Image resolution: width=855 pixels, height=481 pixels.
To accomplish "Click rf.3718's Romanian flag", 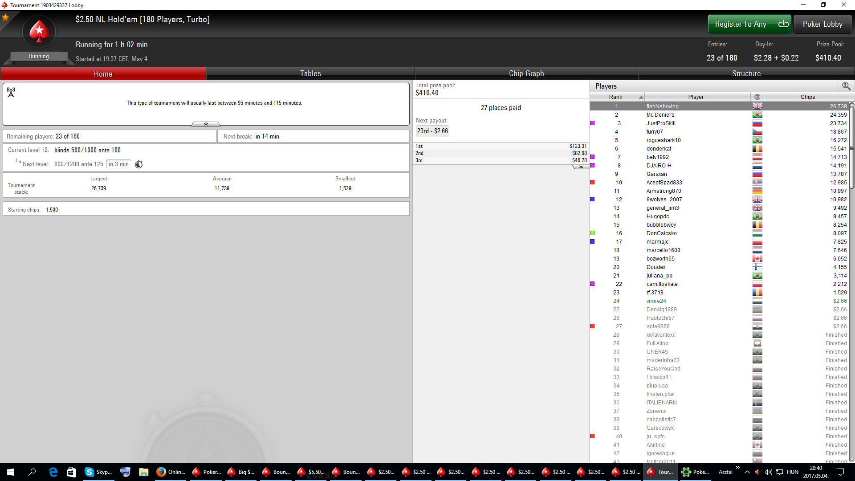I will coord(757,293).
